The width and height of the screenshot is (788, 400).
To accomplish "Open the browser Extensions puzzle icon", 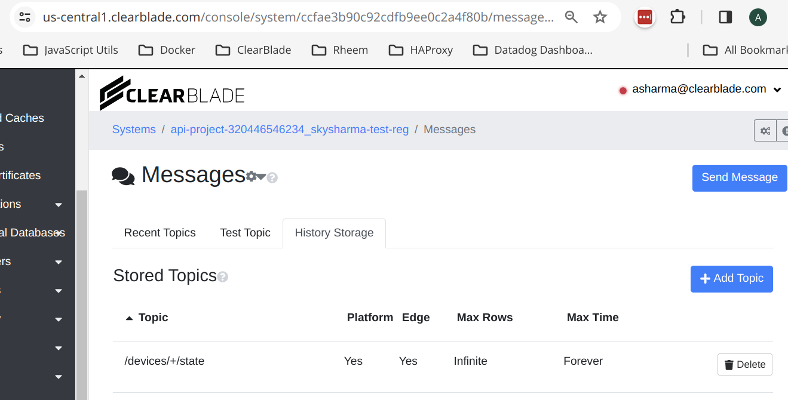I will pyautogui.click(x=677, y=17).
